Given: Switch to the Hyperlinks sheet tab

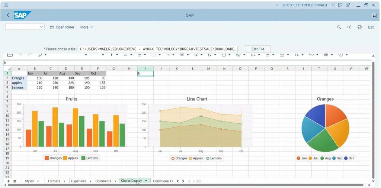Looking at the screenshot, I should tap(78, 181).
